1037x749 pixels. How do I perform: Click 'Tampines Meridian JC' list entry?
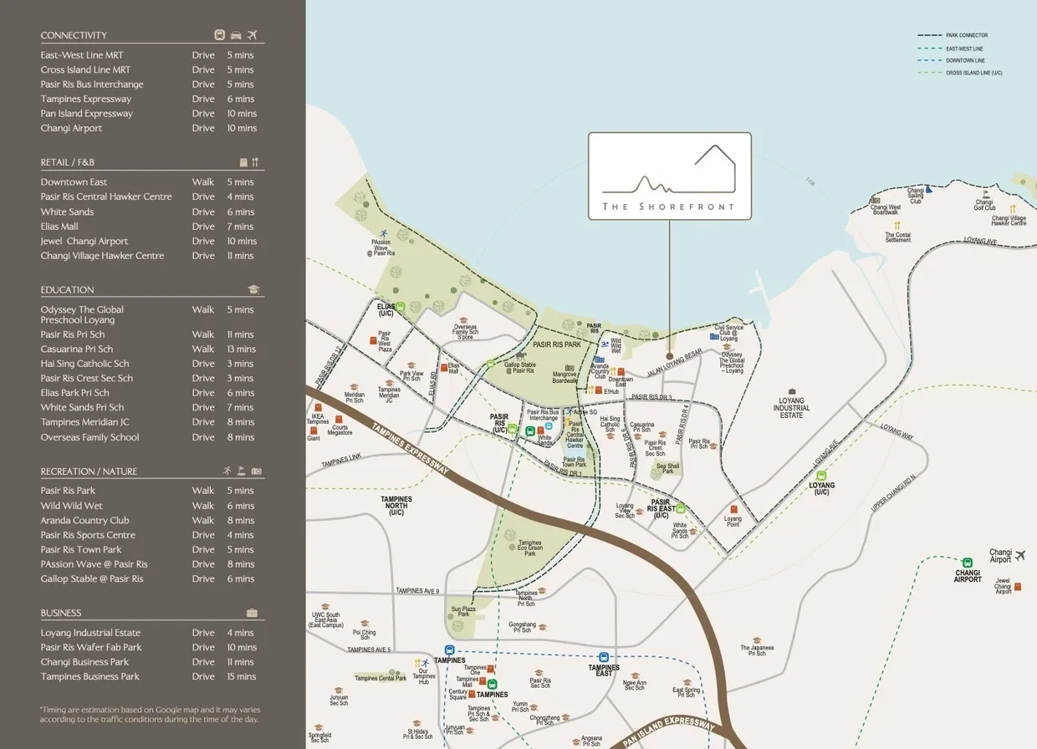[x=147, y=422]
